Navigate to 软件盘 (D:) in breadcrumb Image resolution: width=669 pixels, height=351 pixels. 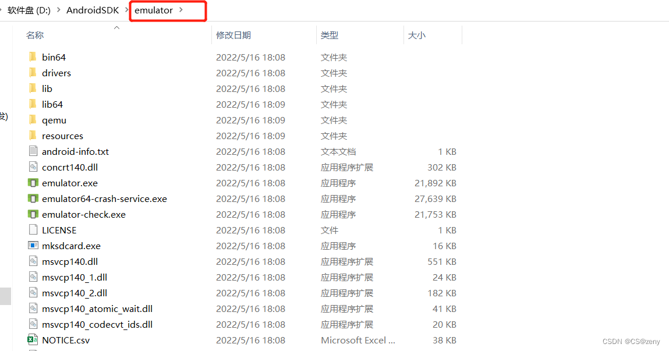29,10
